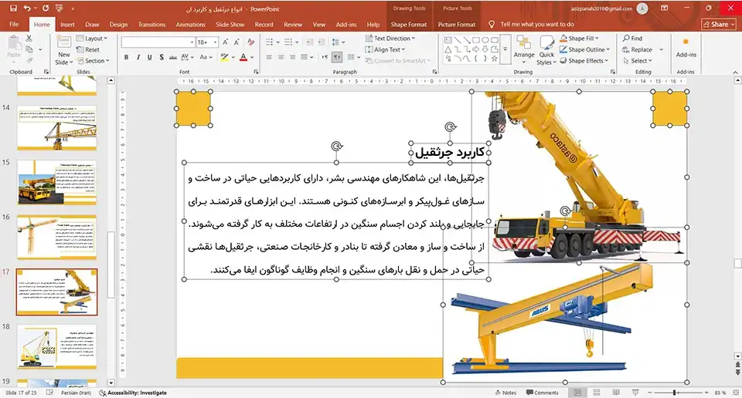The width and height of the screenshot is (742, 398).
Task: Click the Find button
Action: coord(633,39)
